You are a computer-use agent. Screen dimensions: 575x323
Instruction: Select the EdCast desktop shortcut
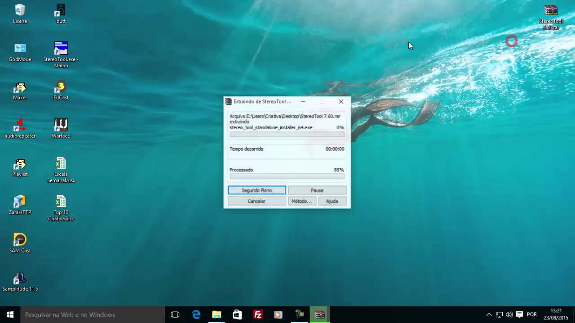(x=61, y=90)
